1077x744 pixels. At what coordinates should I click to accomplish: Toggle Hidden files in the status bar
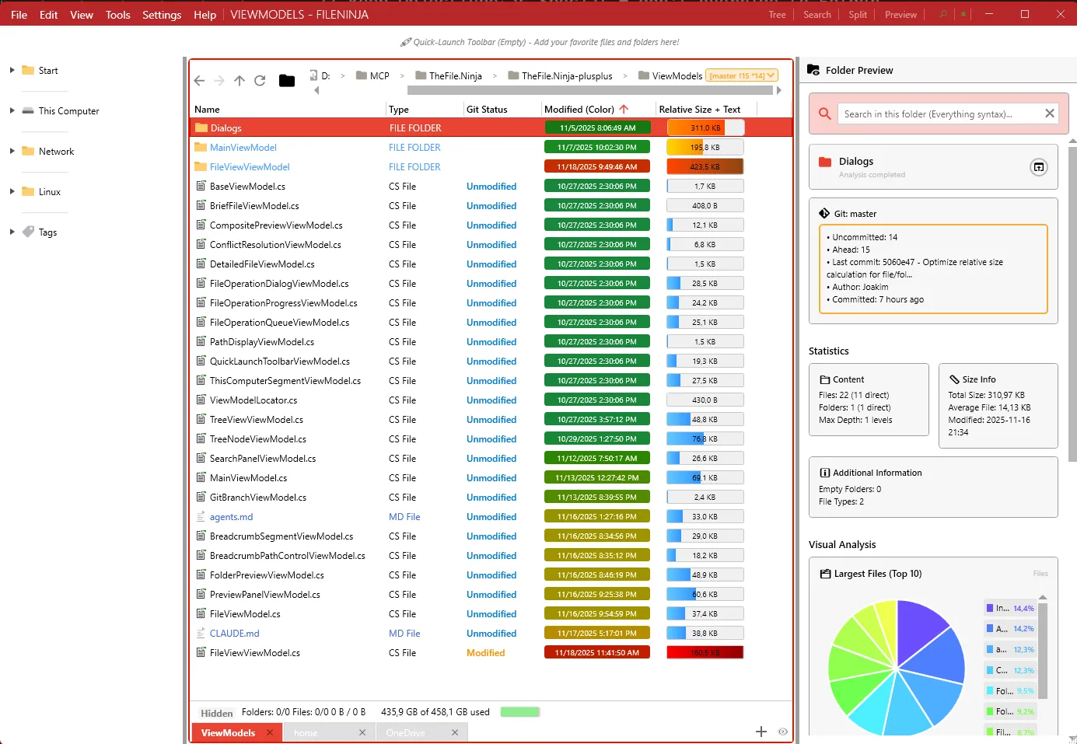pos(216,713)
